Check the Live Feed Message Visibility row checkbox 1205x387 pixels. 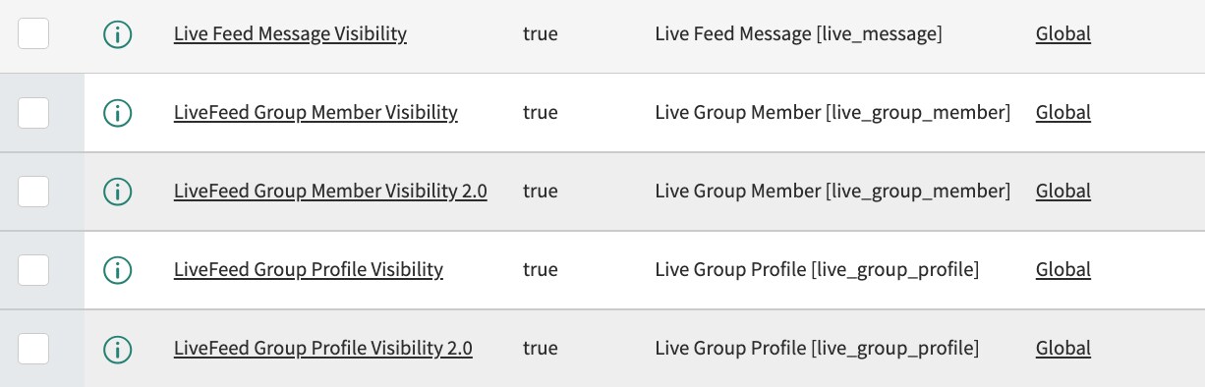coord(33,34)
